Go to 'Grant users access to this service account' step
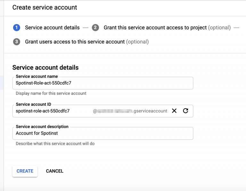 (x=75, y=42)
